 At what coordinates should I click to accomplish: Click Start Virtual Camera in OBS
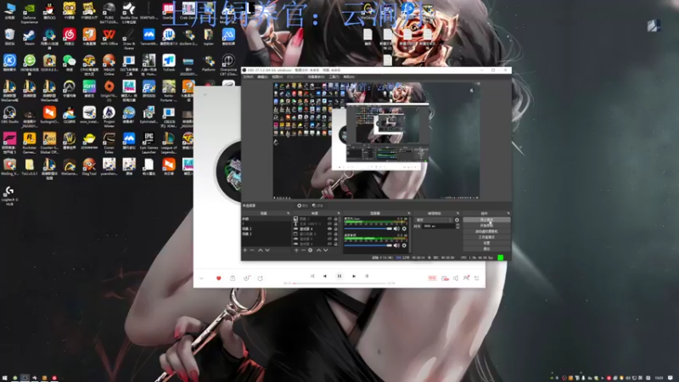point(486,231)
